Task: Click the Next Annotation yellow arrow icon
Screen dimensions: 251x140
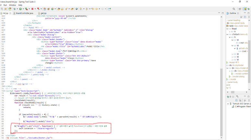Action: (81, 9)
